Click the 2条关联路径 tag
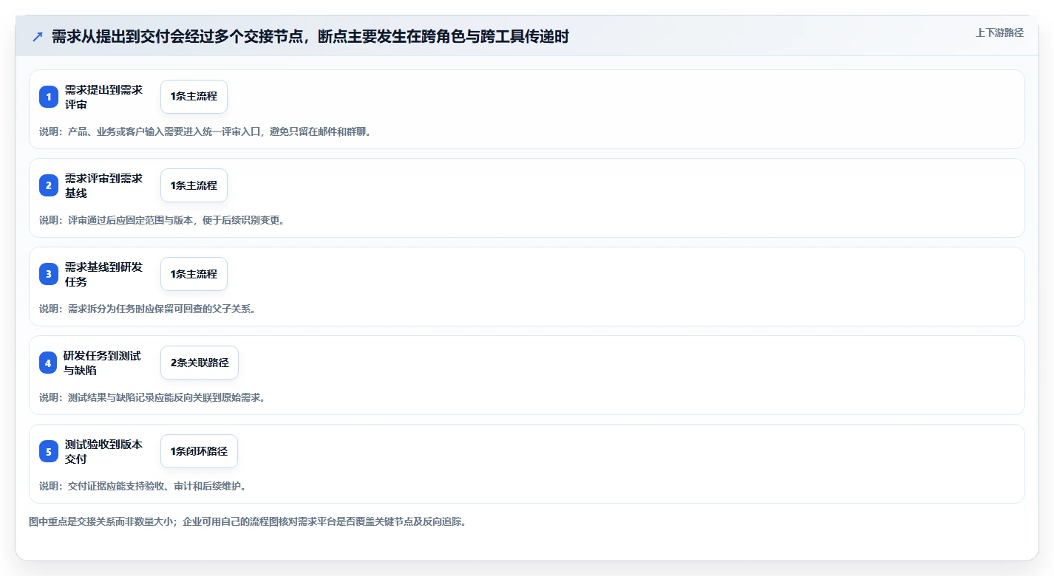1054x576 pixels. pyautogui.click(x=200, y=363)
